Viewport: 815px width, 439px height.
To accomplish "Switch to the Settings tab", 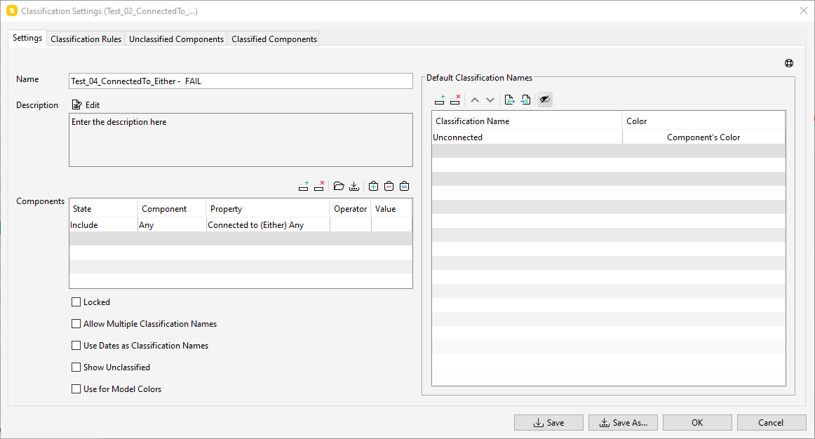I will (x=27, y=38).
